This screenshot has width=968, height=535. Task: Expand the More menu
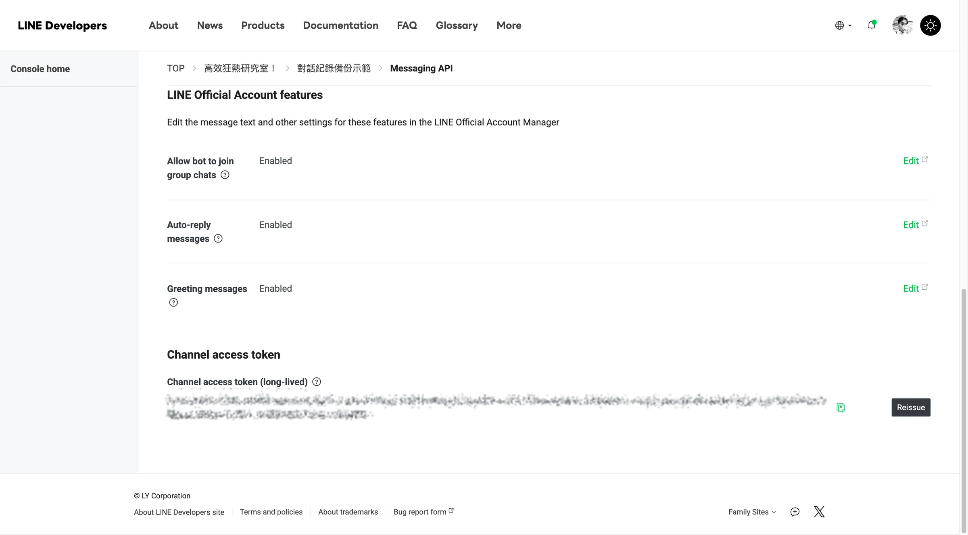(x=509, y=25)
